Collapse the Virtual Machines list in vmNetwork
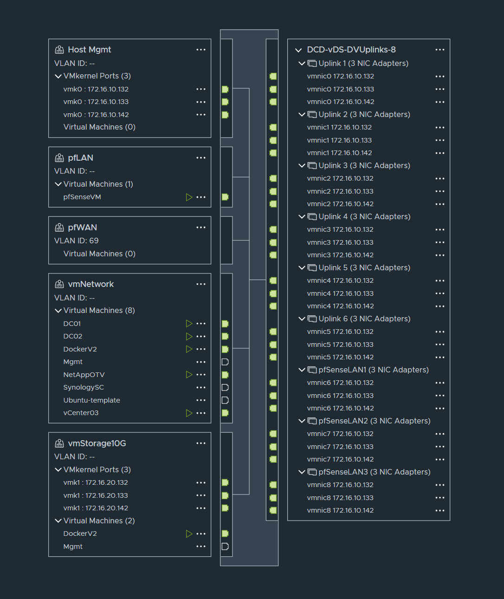This screenshot has width=504, height=599. tap(58, 310)
